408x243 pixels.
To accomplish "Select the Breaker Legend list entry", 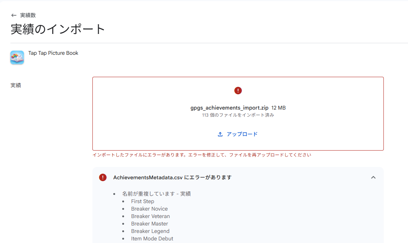I will pyautogui.click(x=150, y=231).
